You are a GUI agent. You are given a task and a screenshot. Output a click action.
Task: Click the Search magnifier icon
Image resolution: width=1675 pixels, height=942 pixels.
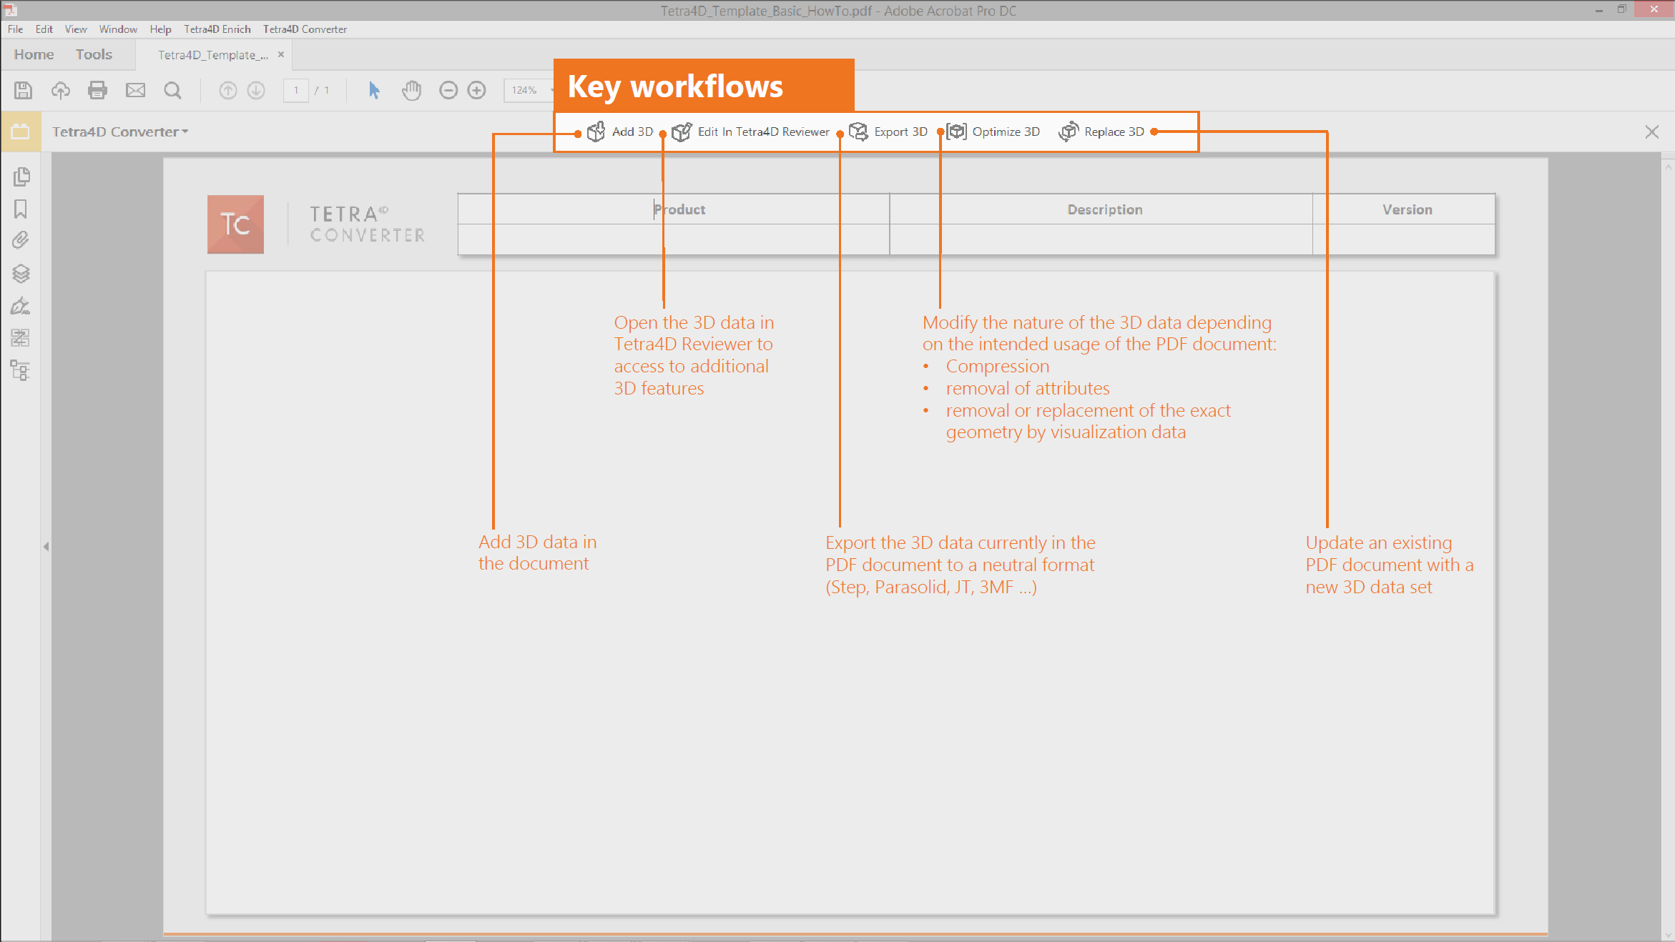tap(172, 90)
